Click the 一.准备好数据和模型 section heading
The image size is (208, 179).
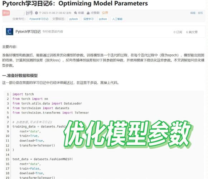pos(20,76)
